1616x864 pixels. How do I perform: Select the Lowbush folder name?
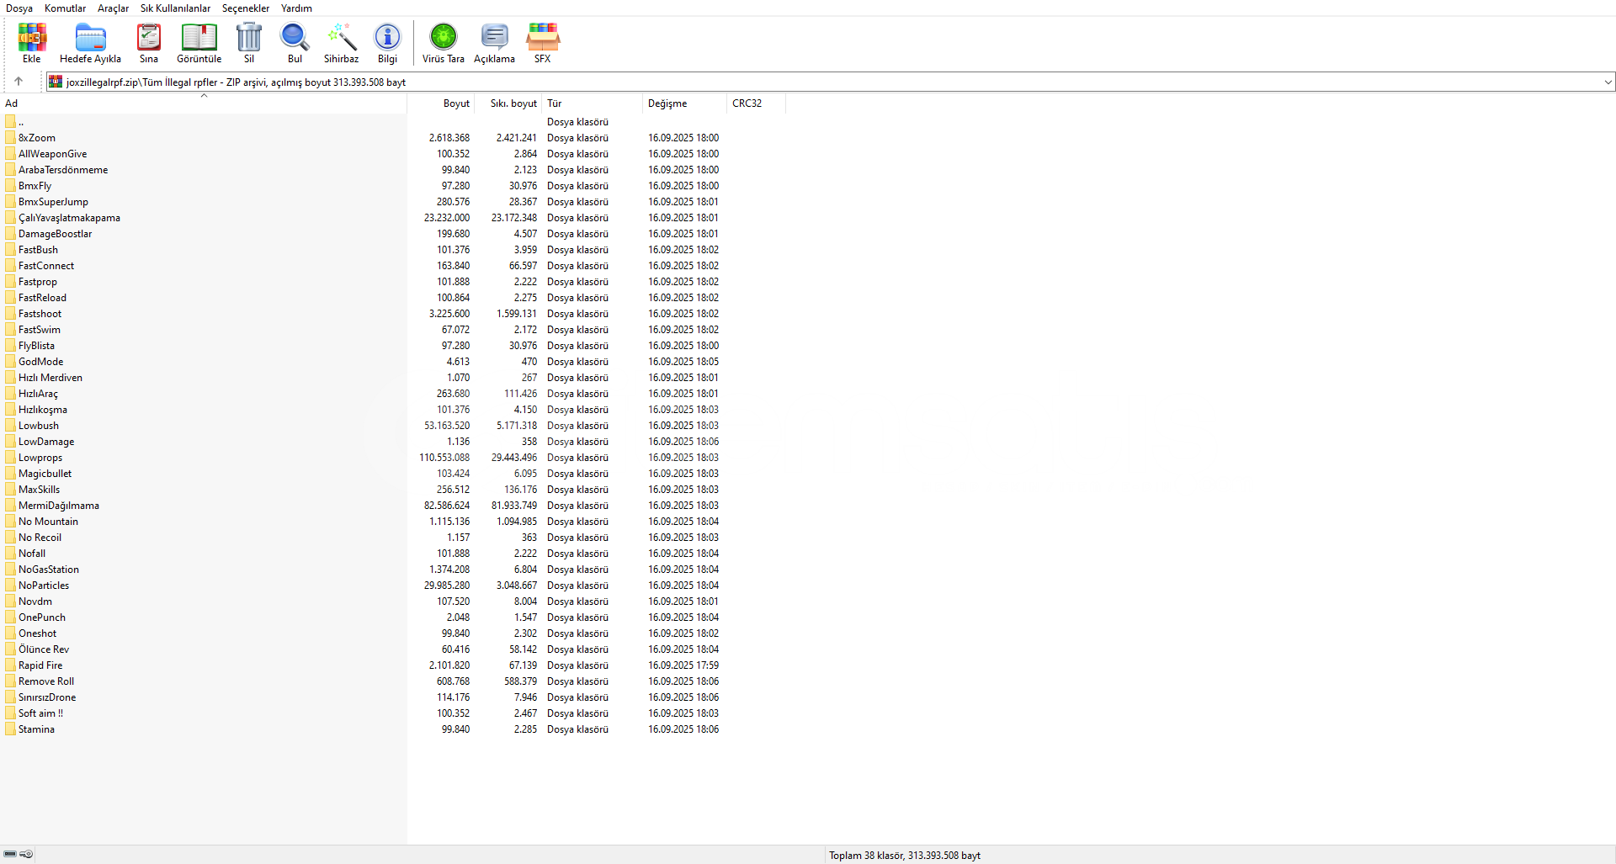point(39,426)
